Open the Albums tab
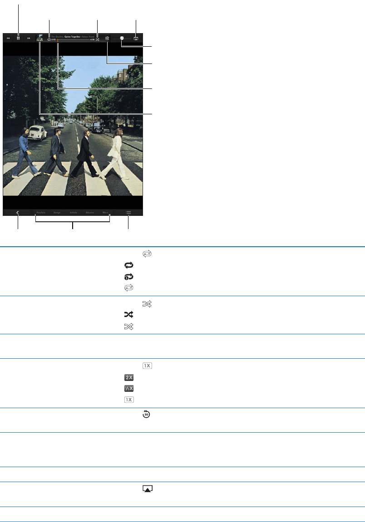365x522 pixels. [x=90, y=212]
